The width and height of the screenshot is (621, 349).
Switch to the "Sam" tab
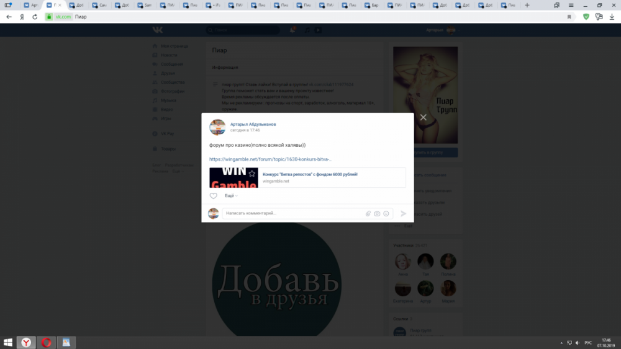coord(145,5)
